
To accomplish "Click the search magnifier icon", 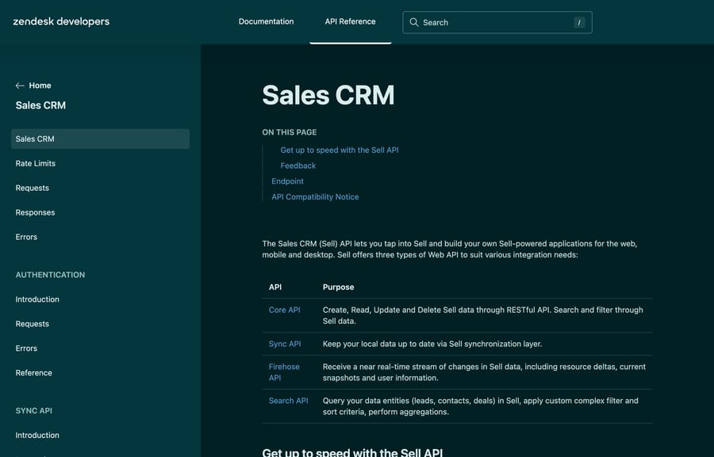I will 413,22.
